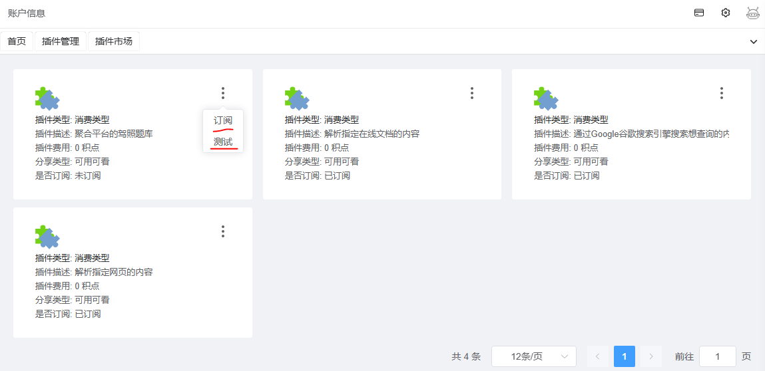765x371 pixels.
Task: Click the puzzle icon of the webpage parsing plugin
Action: (x=47, y=237)
